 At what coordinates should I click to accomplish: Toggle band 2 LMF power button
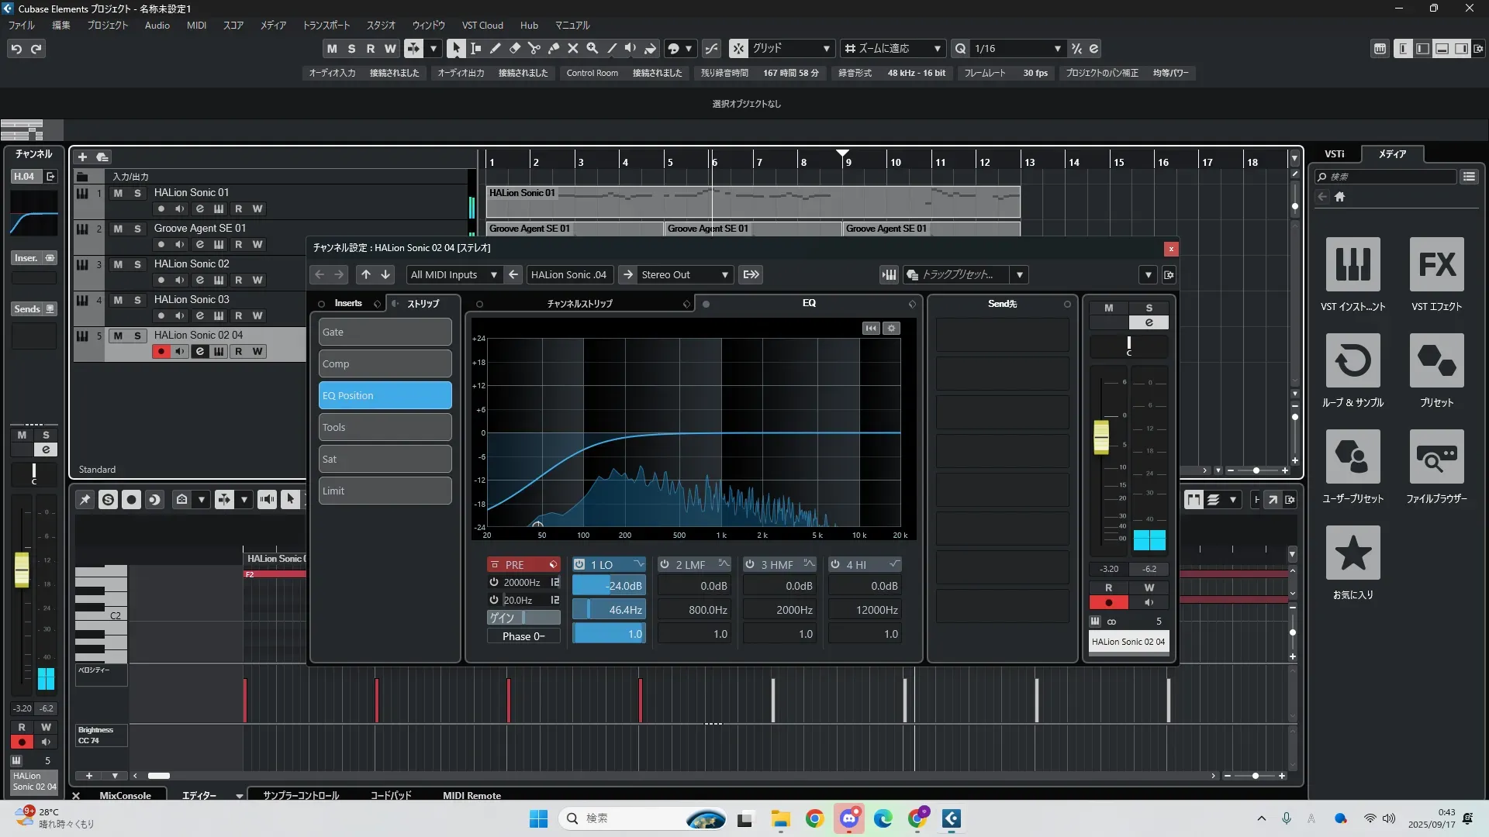click(x=665, y=564)
